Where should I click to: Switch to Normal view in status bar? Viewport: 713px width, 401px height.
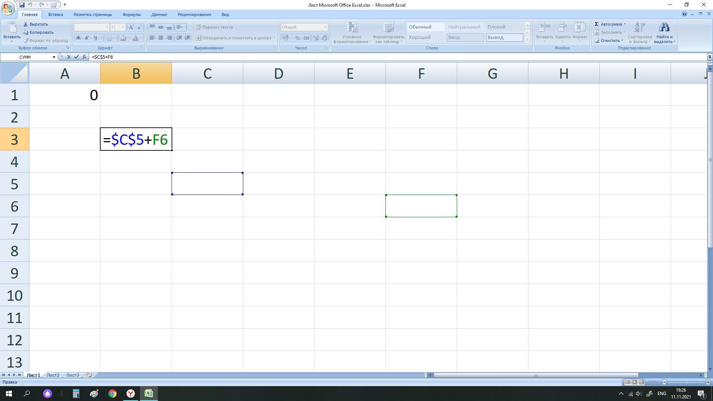[x=628, y=382]
